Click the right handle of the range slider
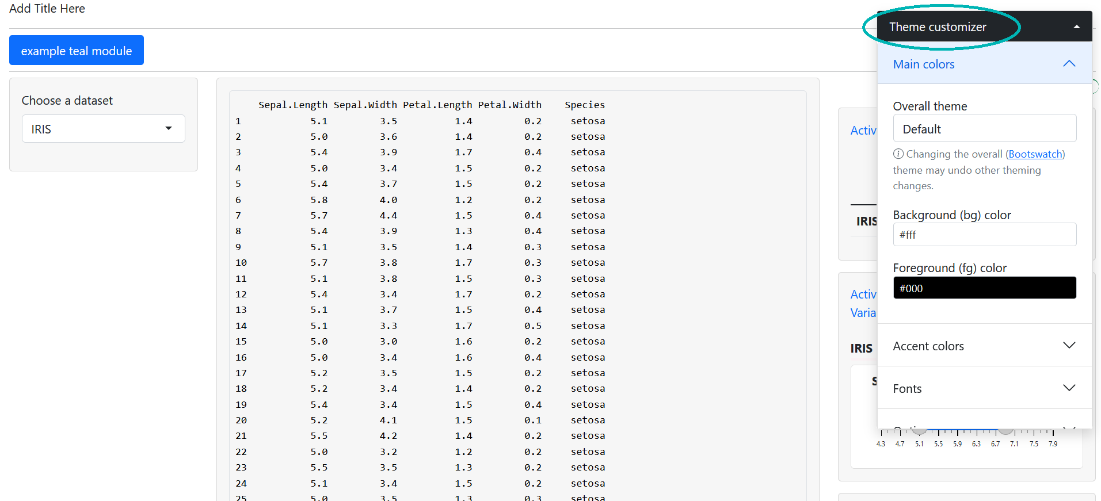The height and width of the screenshot is (501, 1101). click(1005, 431)
